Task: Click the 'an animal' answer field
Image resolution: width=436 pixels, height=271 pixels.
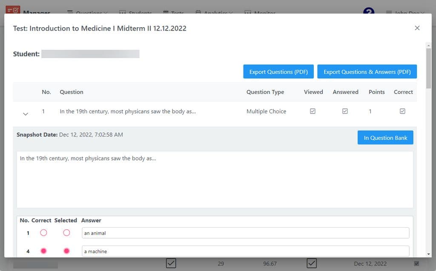Action: point(245,233)
